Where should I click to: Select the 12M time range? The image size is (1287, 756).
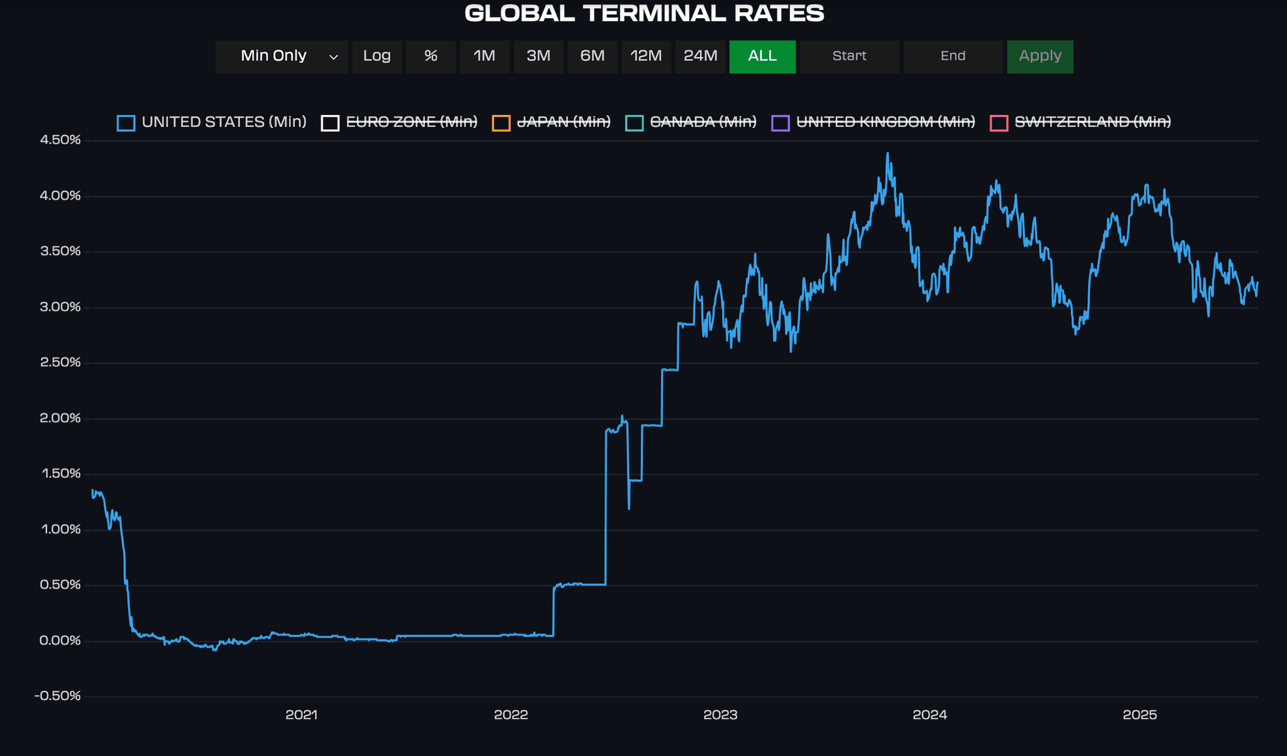click(x=646, y=57)
